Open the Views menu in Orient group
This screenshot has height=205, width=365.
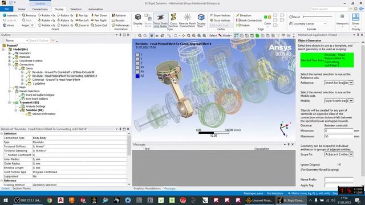point(9,25)
